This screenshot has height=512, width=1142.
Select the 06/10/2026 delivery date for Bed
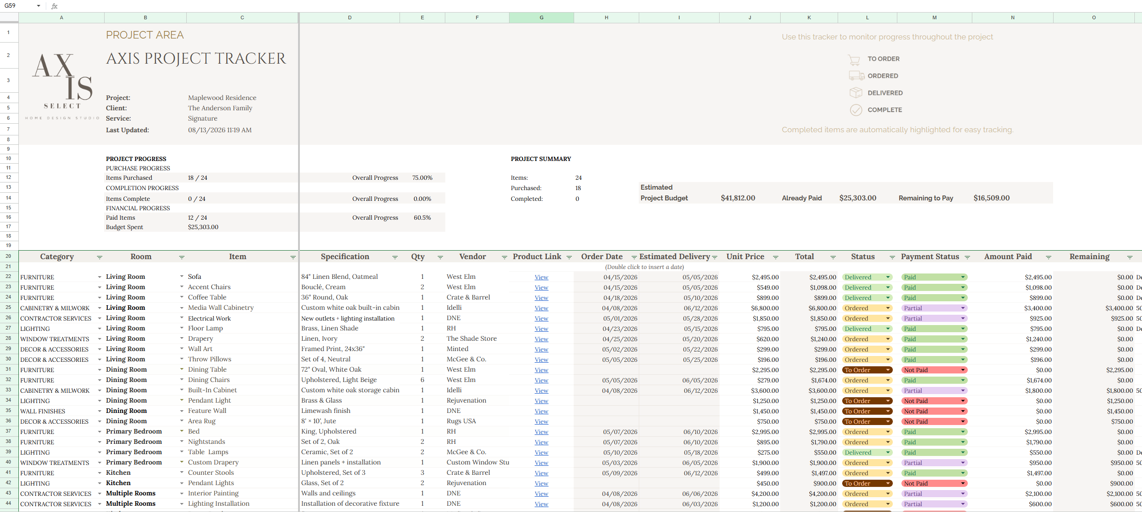pos(679,432)
